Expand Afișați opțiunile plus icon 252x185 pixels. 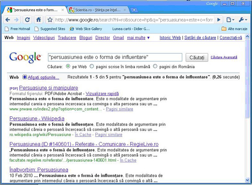25,77
